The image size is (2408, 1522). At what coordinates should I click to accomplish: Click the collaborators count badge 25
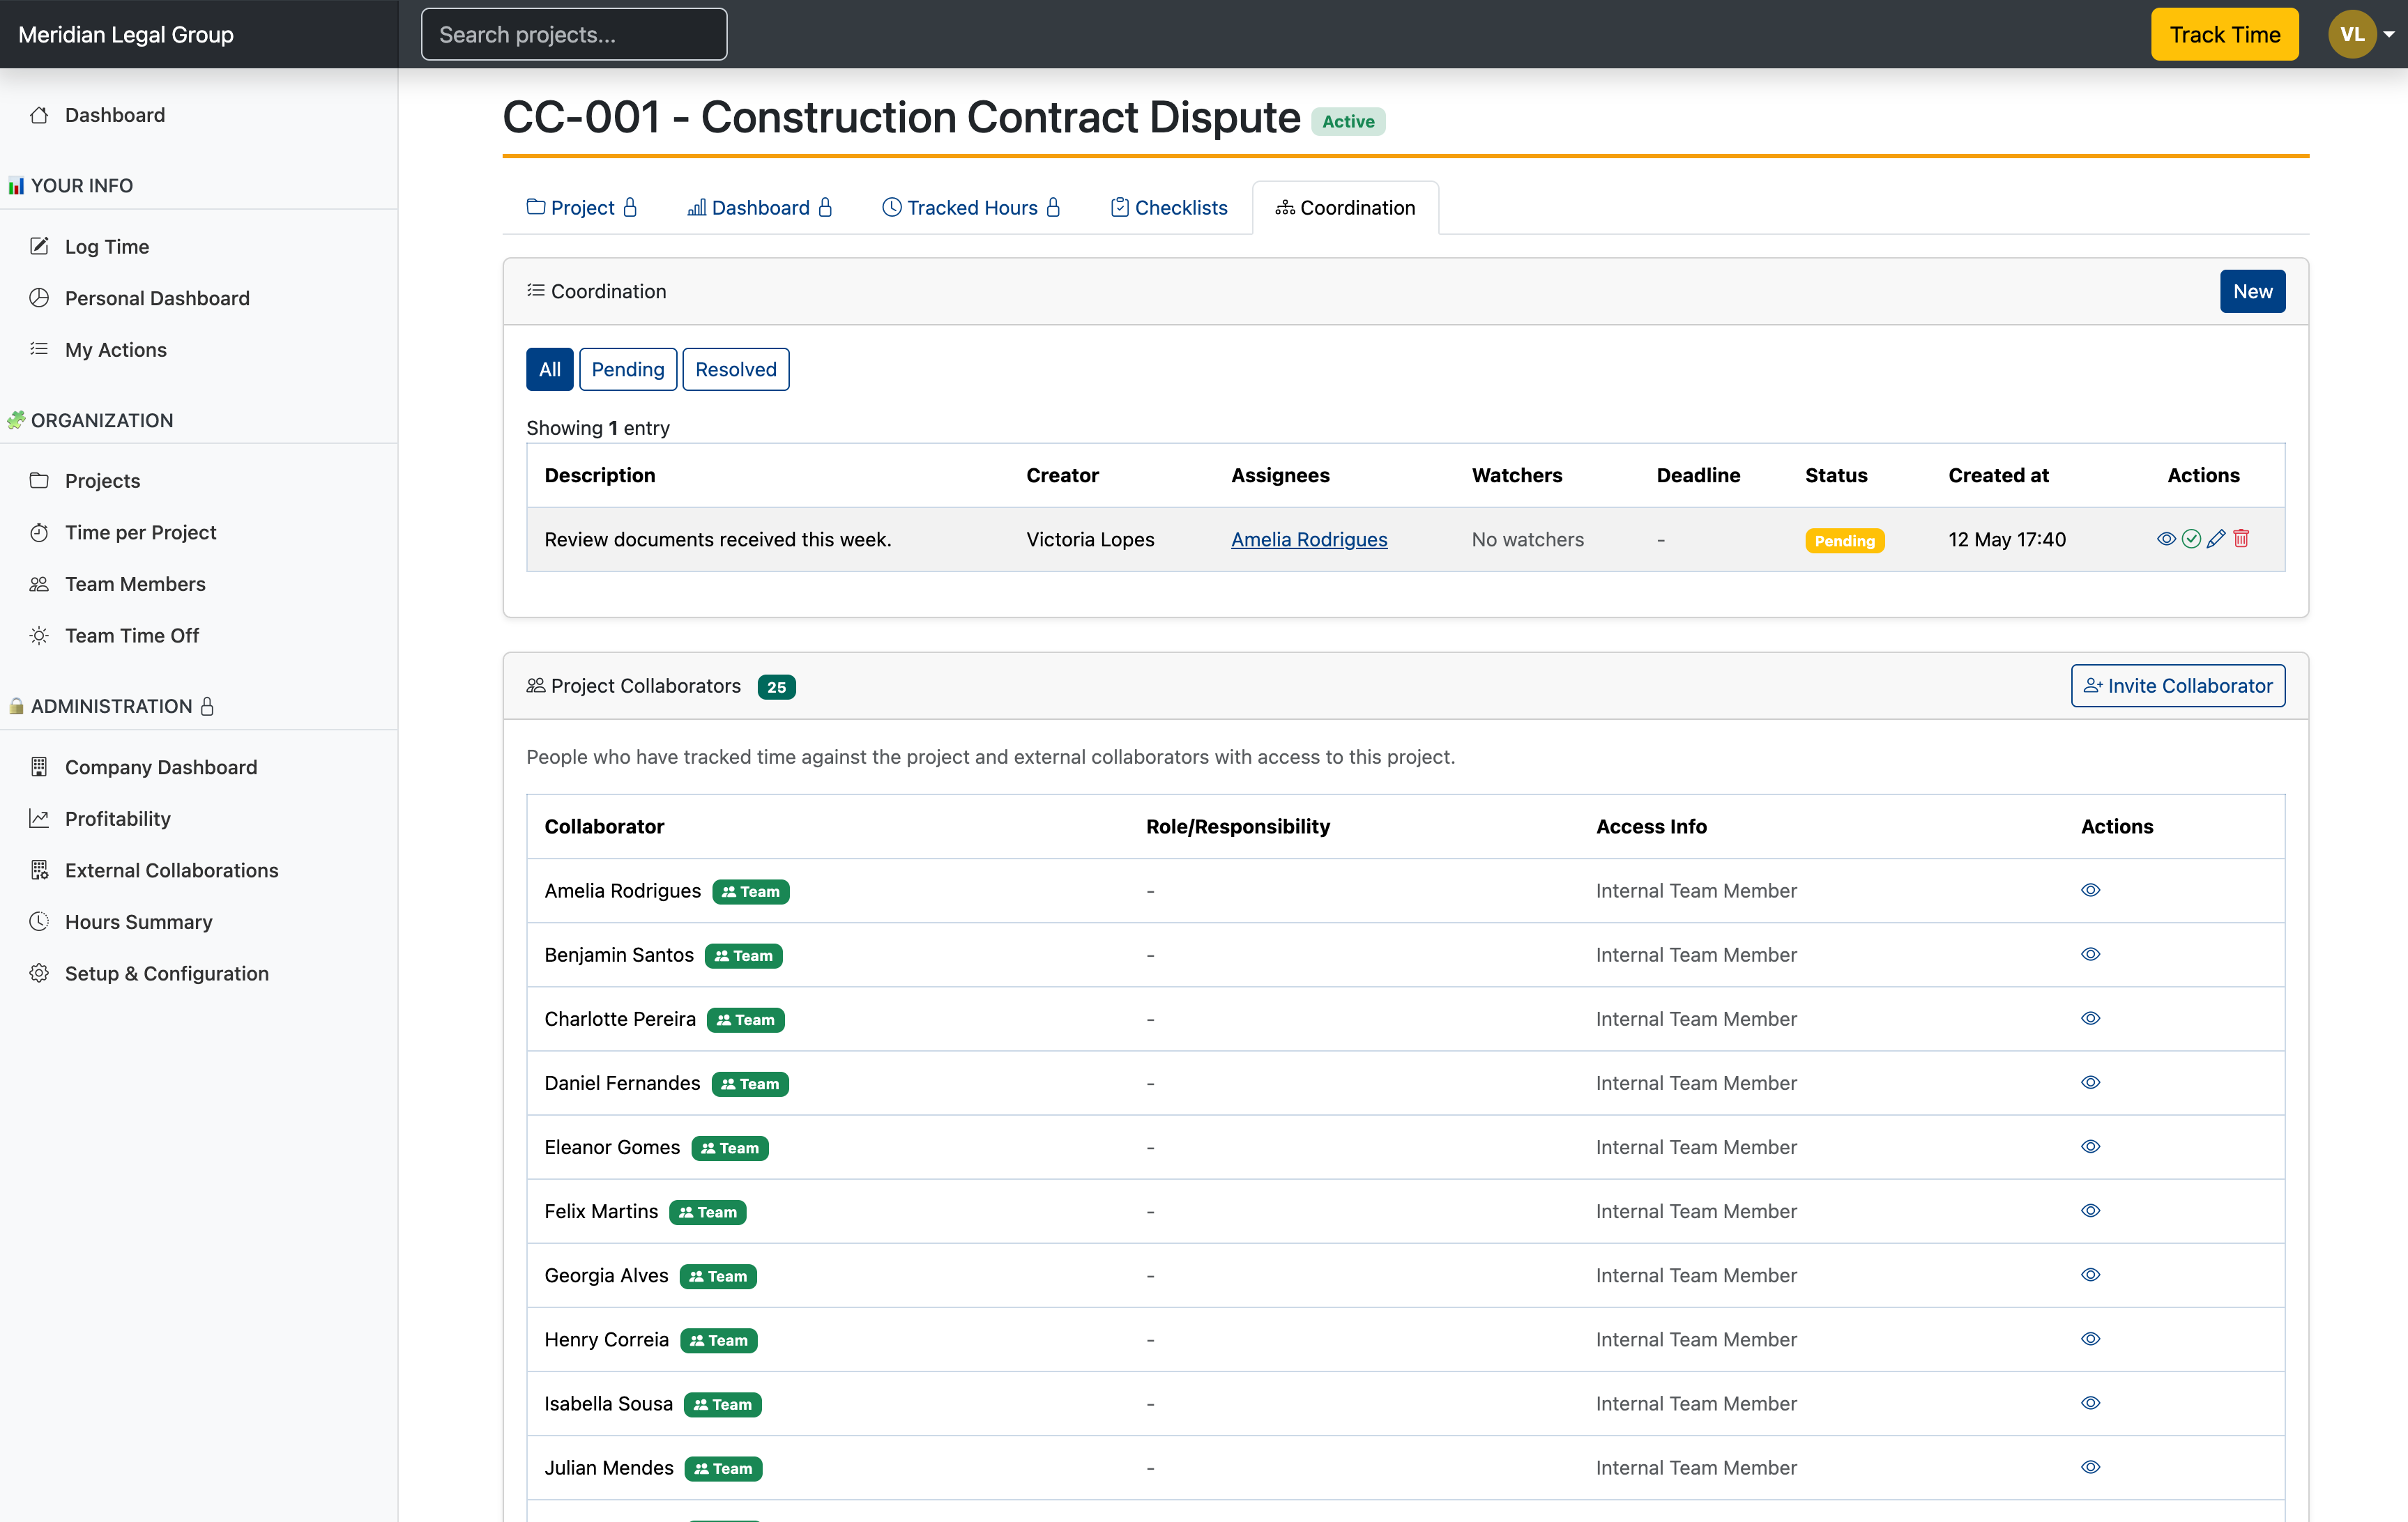pos(776,686)
